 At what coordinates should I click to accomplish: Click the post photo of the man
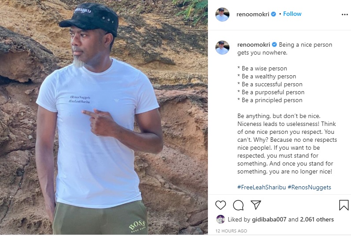pos(103,118)
